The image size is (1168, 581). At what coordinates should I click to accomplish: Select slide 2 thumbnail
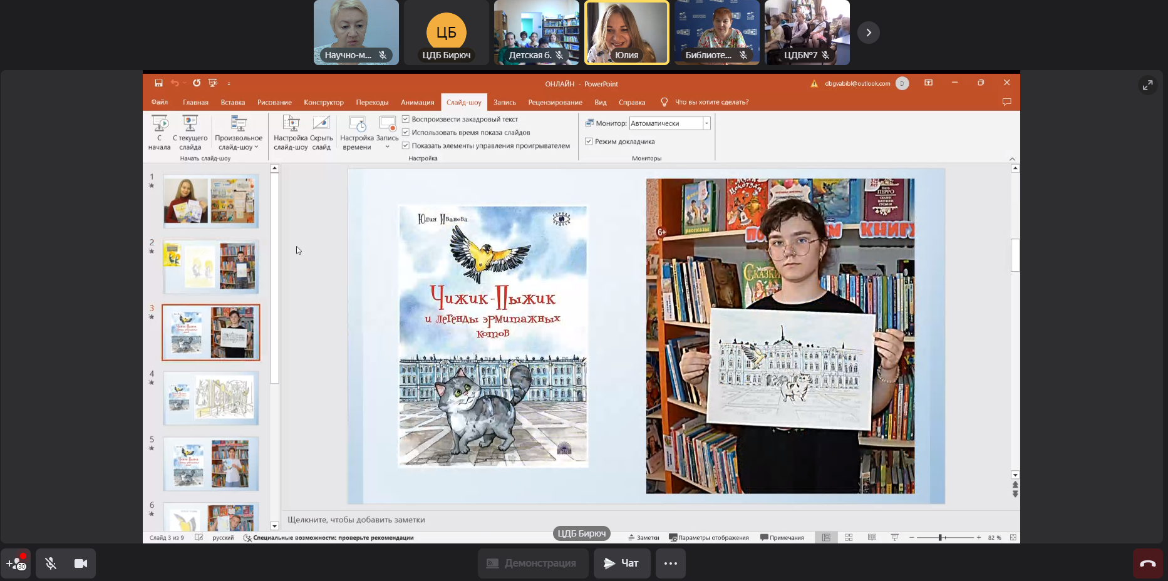(x=211, y=267)
